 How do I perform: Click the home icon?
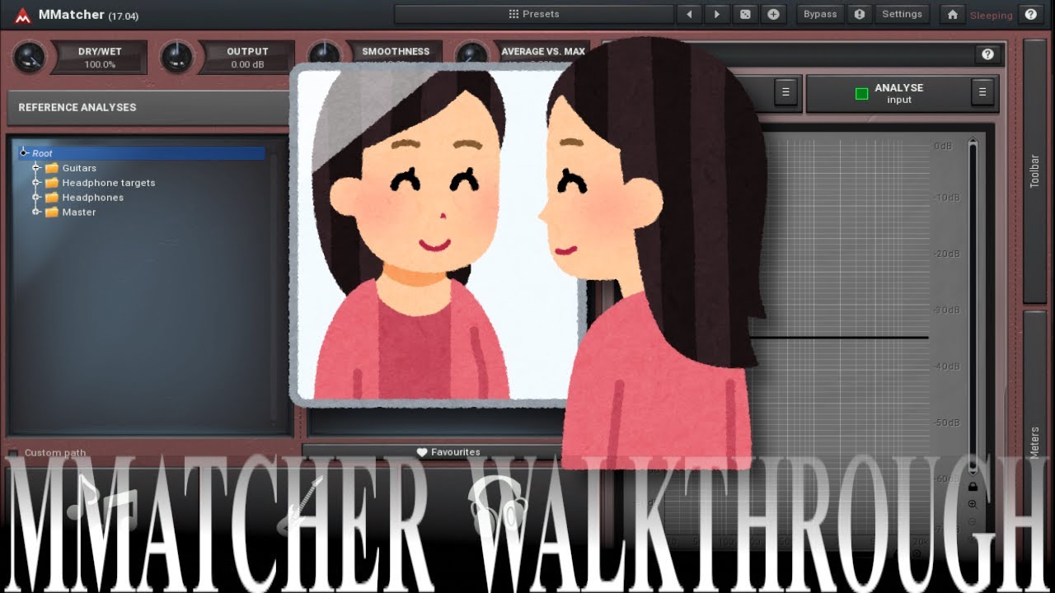click(x=953, y=14)
